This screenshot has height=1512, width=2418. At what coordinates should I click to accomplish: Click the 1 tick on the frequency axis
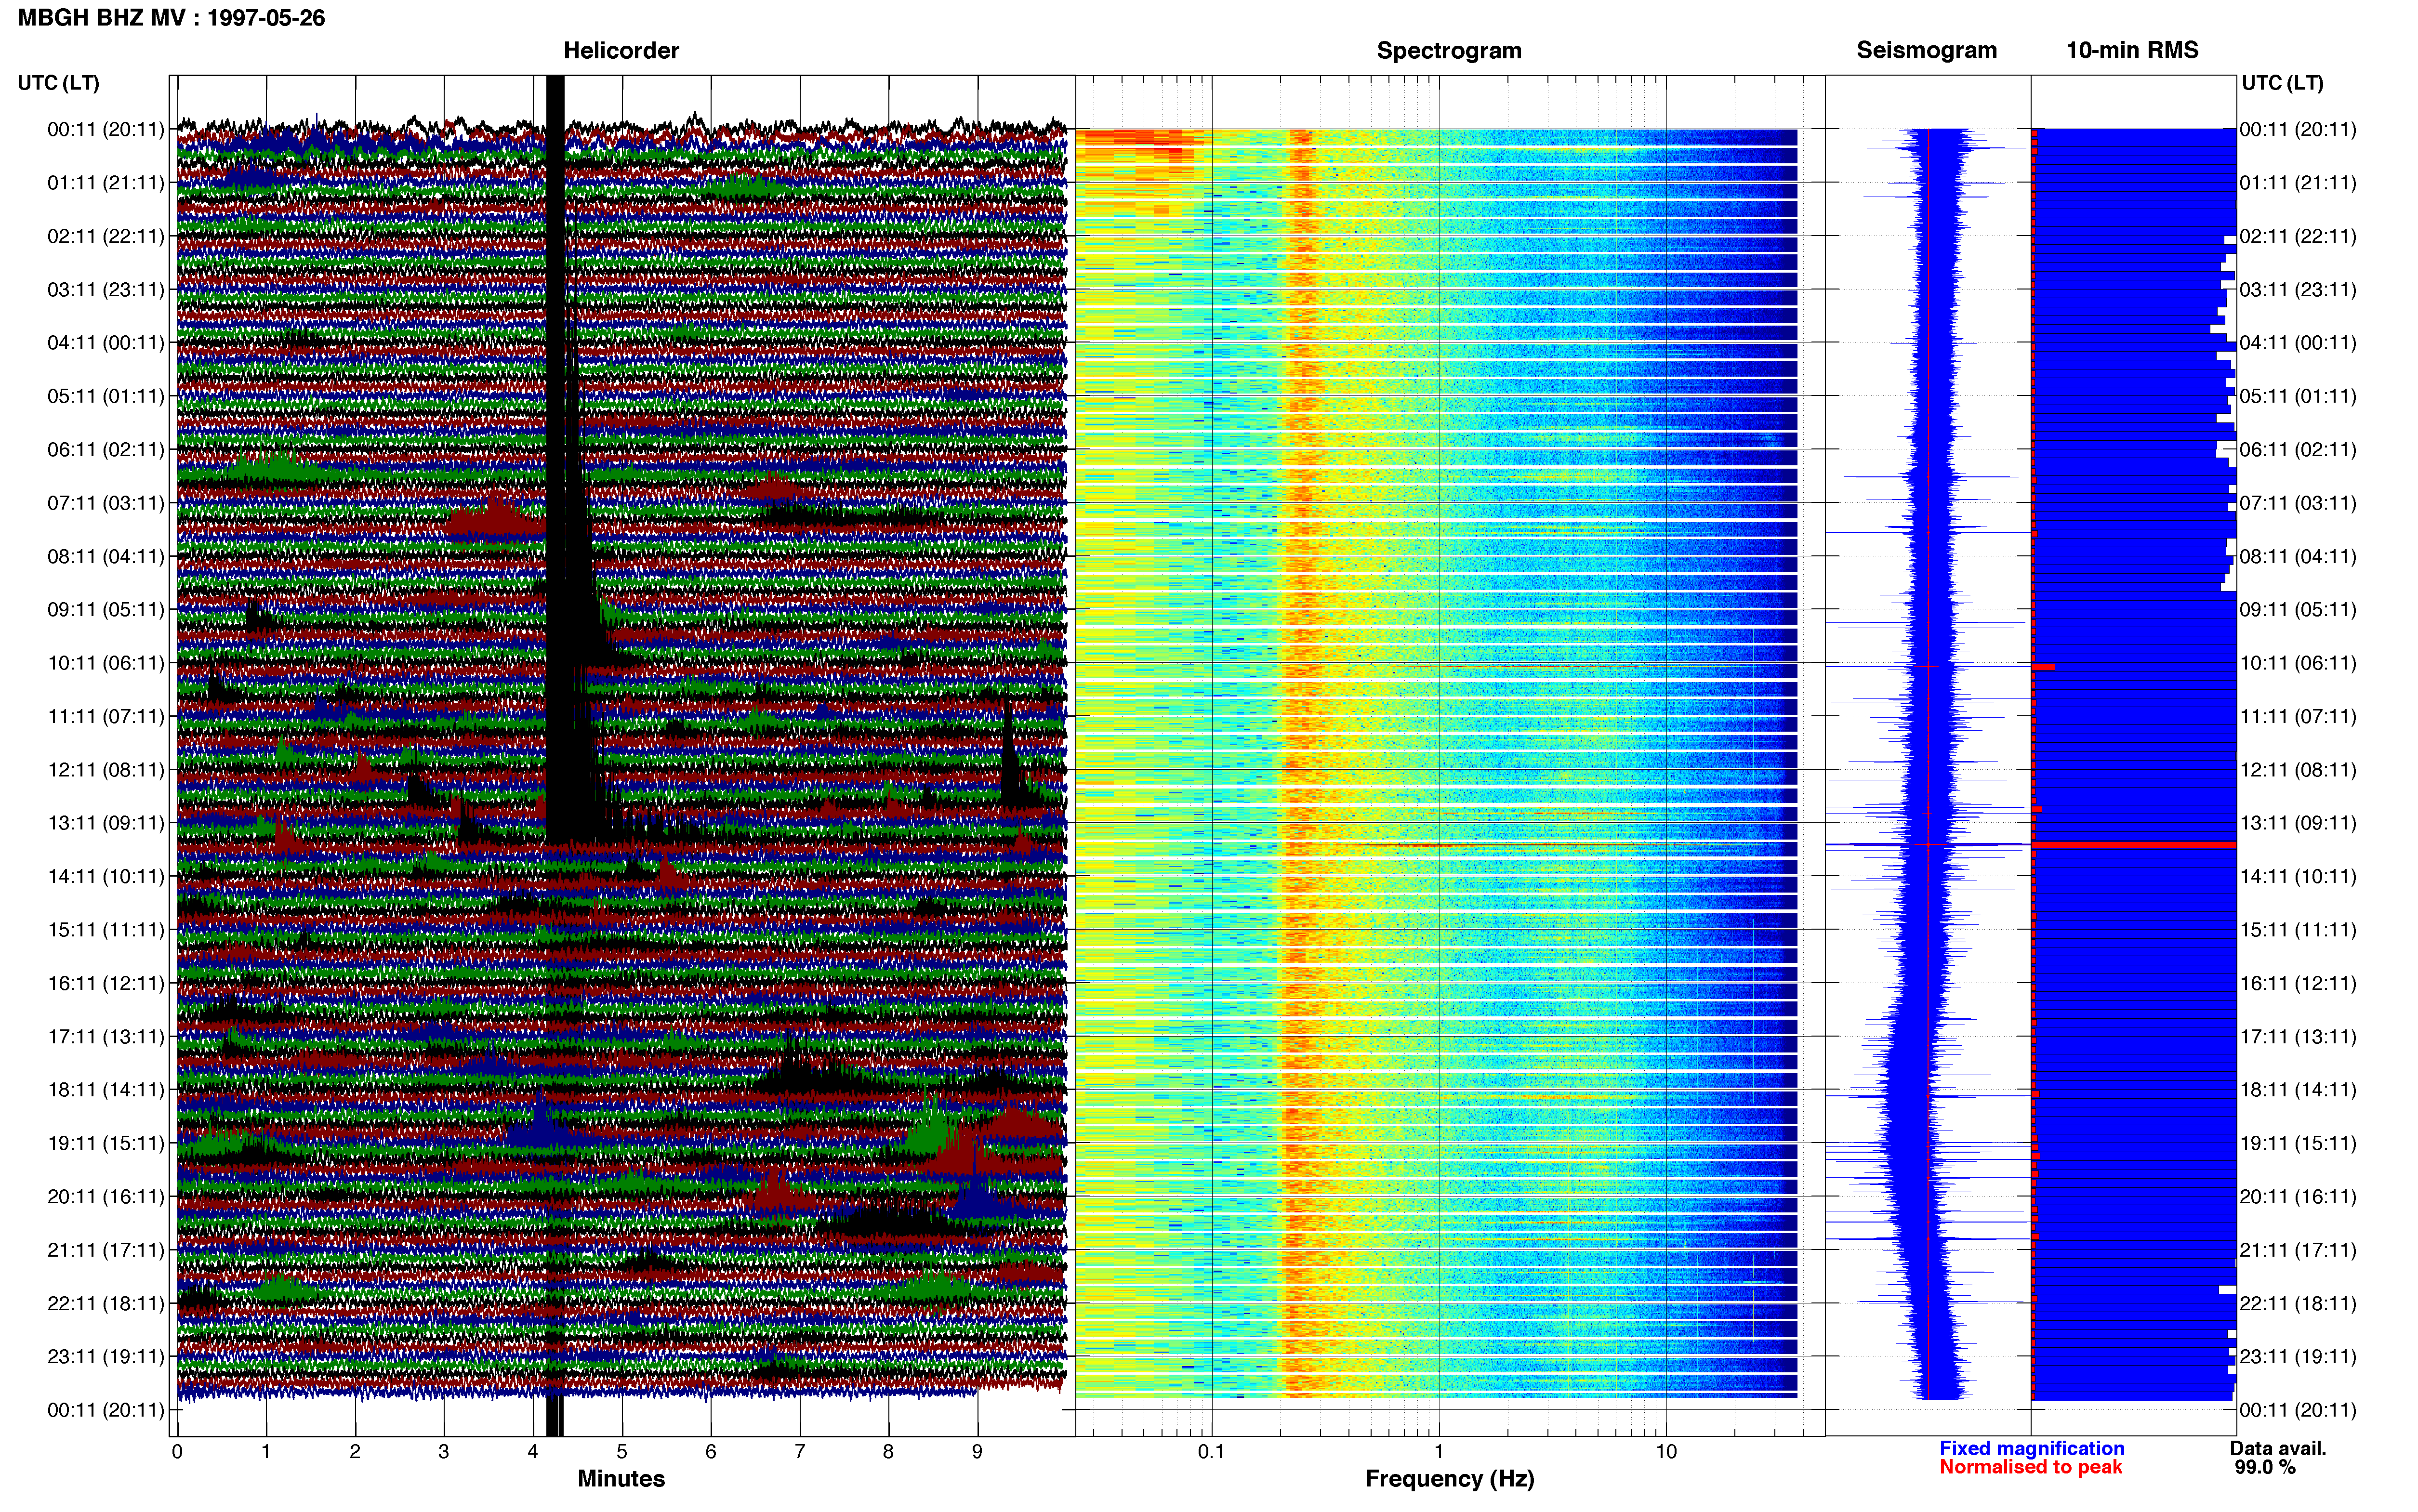1439,1452
